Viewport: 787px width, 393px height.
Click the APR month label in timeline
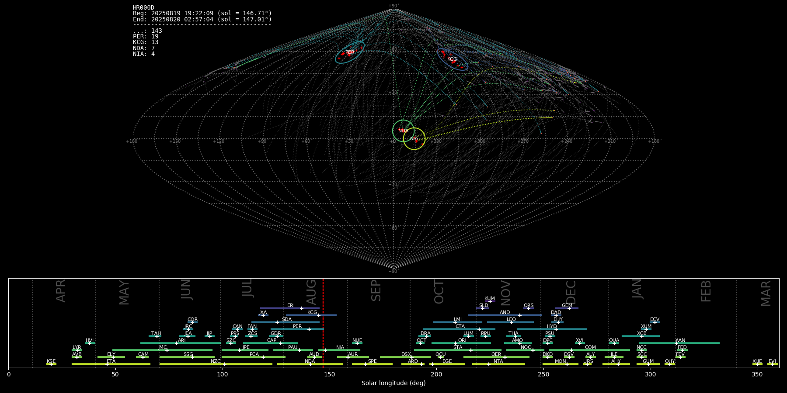tap(61, 291)
